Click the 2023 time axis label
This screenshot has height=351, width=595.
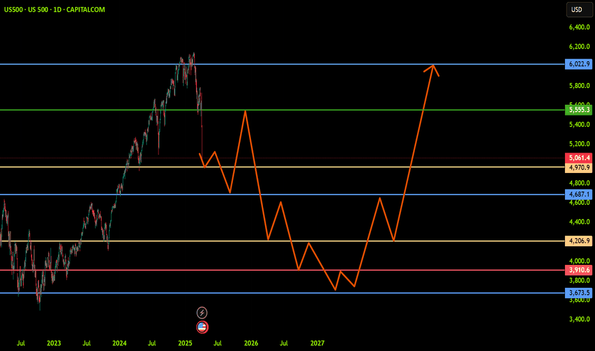pos(54,343)
